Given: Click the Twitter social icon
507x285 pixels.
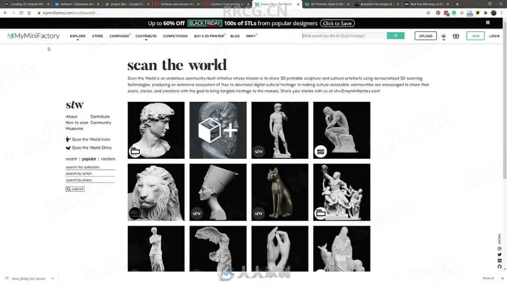Looking at the screenshot, I should [499, 255].
